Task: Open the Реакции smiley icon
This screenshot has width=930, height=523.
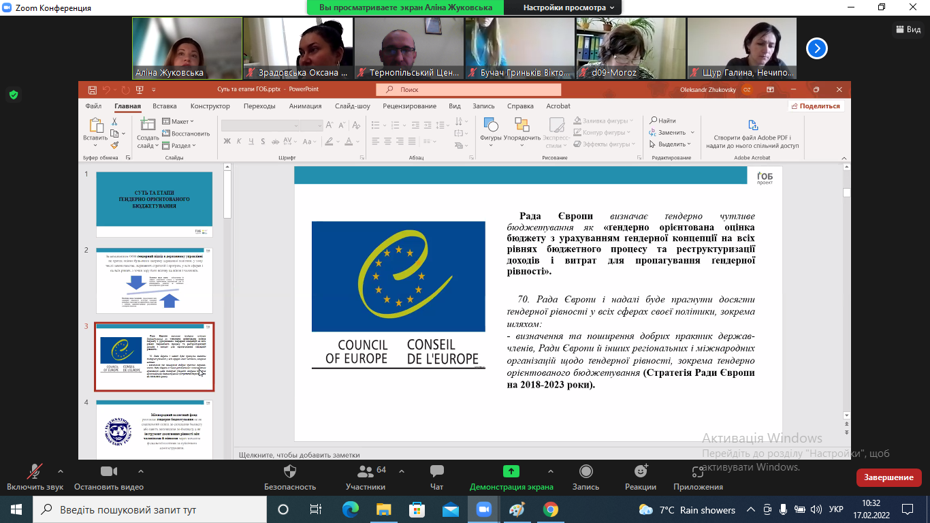Action: (641, 471)
